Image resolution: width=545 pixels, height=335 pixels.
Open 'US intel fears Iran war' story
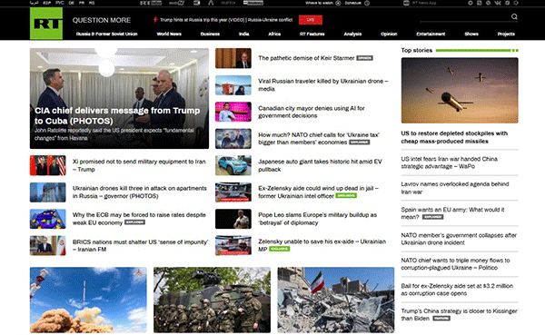tap(449, 163)
